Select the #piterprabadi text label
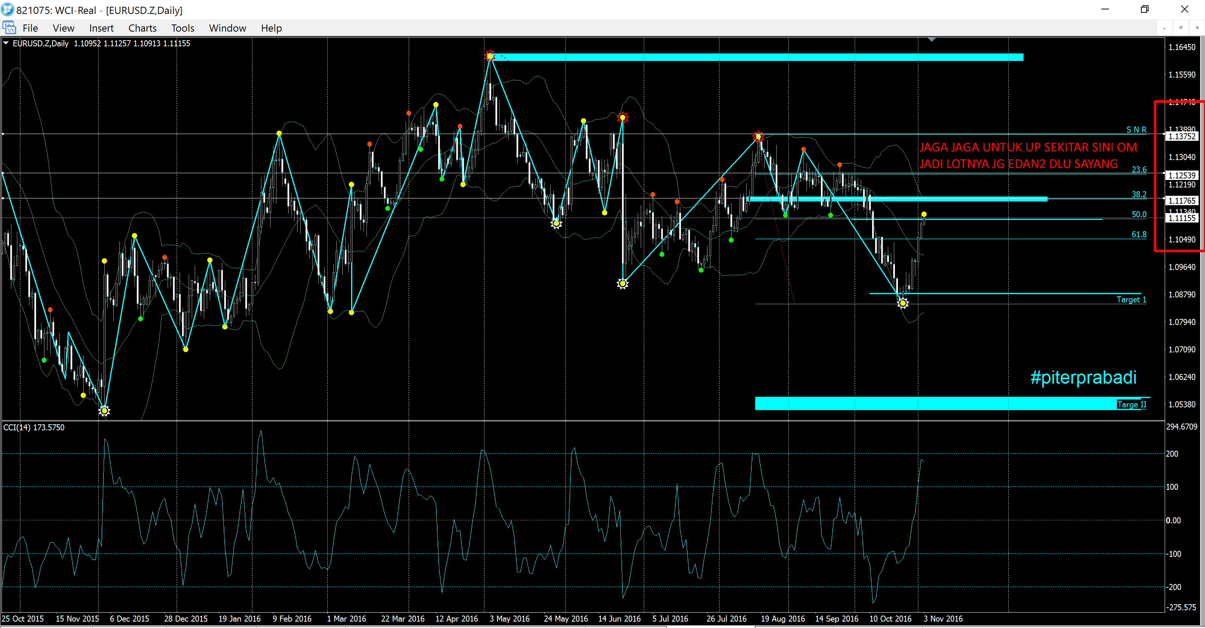This screenshot has height=628, width=1205. click(x=1083, y=377)
